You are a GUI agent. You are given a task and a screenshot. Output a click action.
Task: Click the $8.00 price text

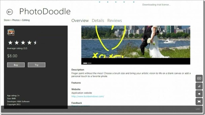(12, 56)
